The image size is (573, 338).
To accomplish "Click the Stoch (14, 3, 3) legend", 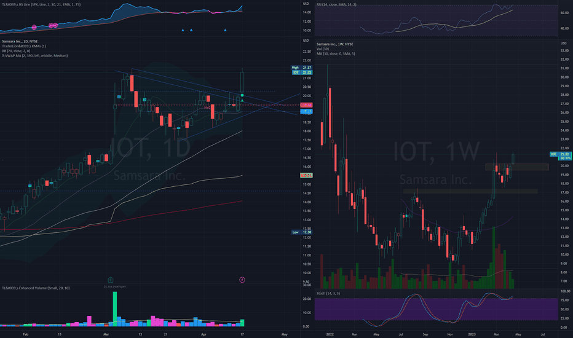I will (x=328, y=293).
